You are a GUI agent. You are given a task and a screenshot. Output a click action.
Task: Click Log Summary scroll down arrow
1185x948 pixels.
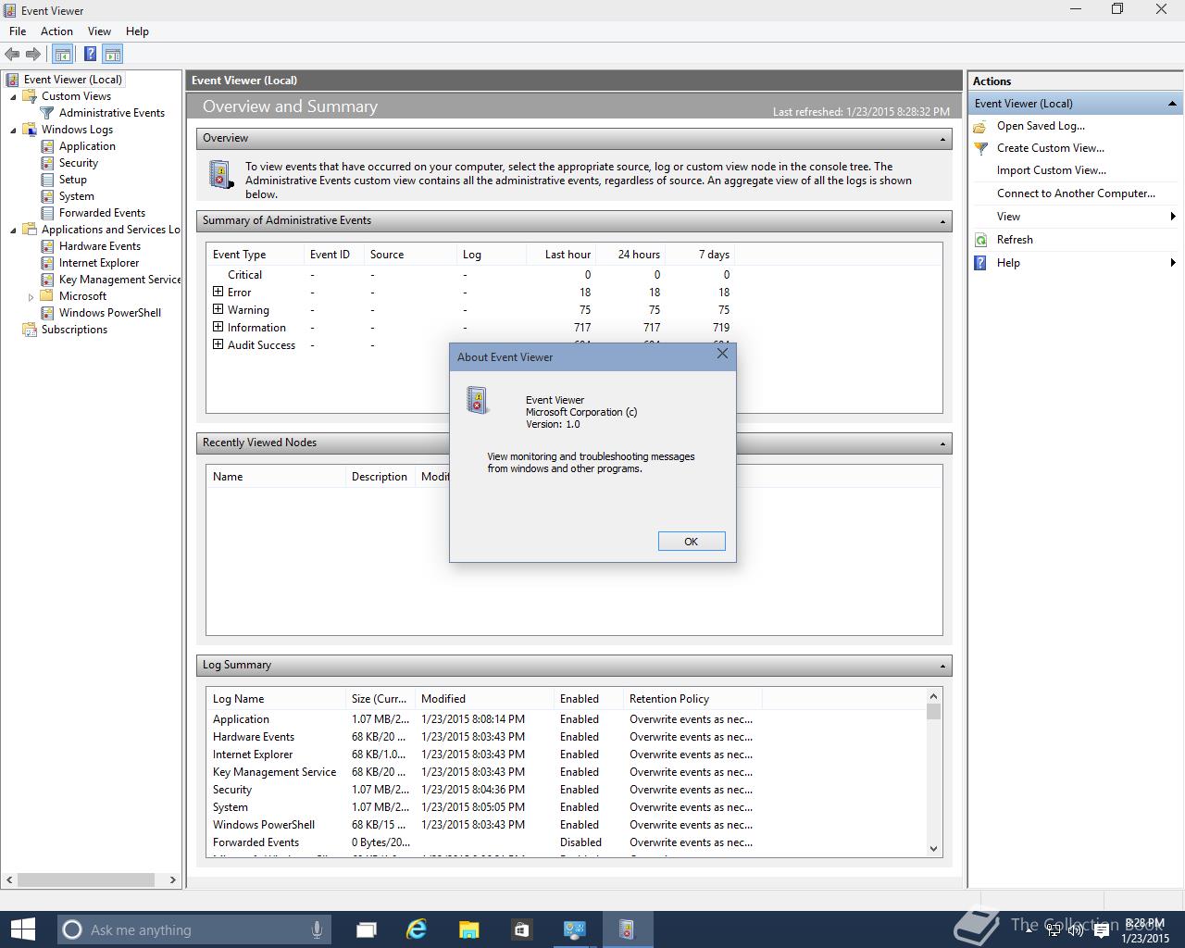933,848
